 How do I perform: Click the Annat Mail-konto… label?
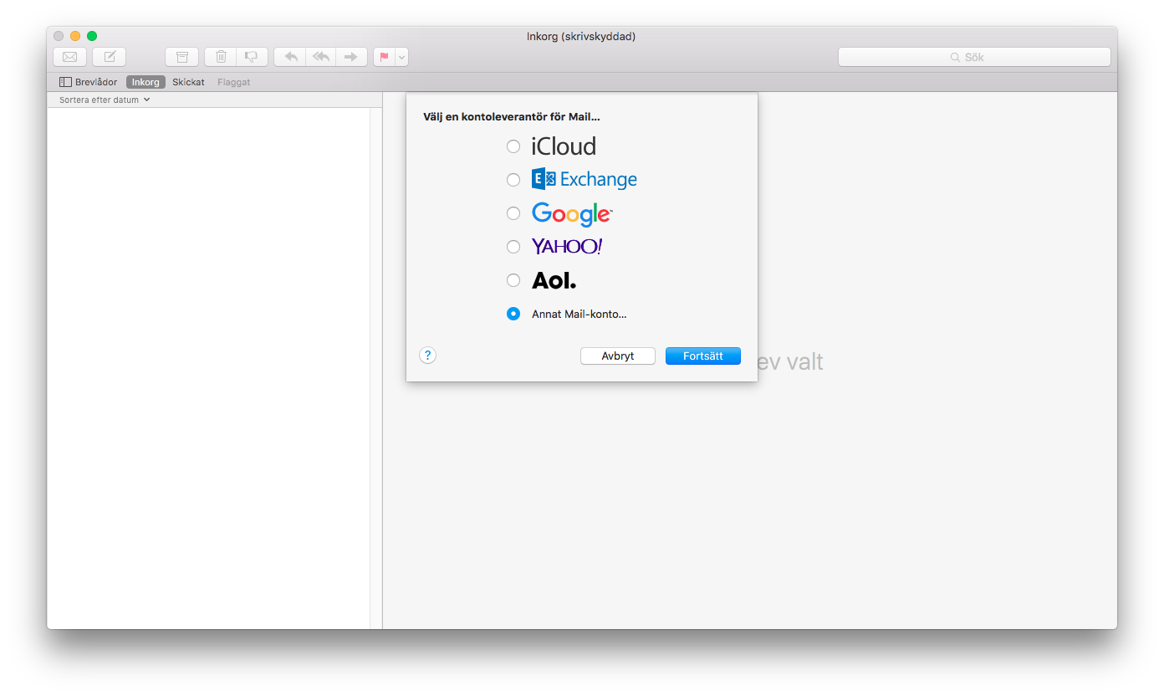579,315
